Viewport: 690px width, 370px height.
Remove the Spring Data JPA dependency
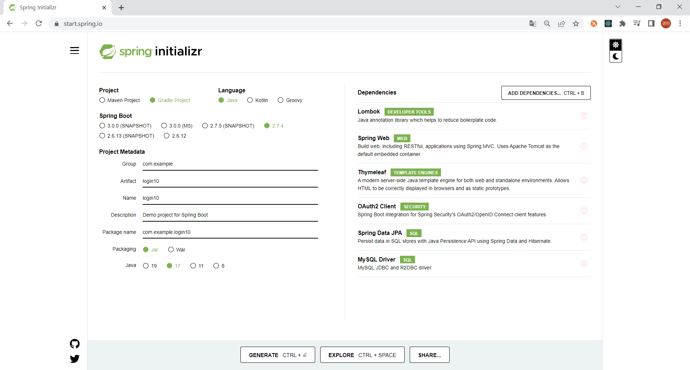[x=584, y=237]
